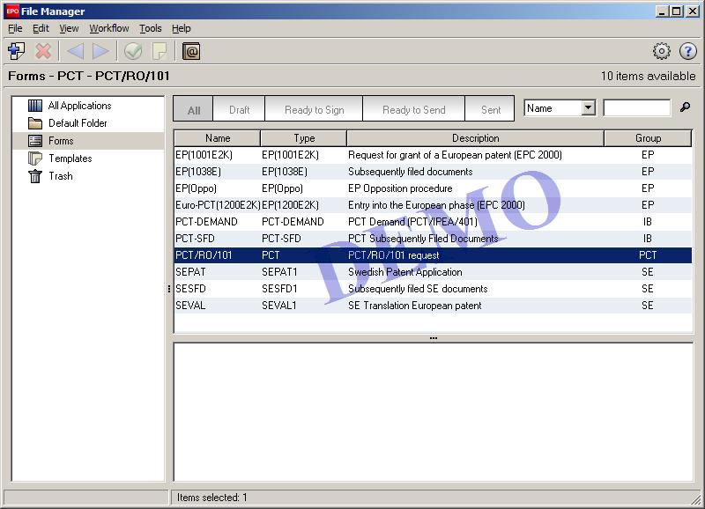Click the green check mark toolbar icon
Image resolution: width=705 pixels, height=509 pixels.
(x=133, y=51)
